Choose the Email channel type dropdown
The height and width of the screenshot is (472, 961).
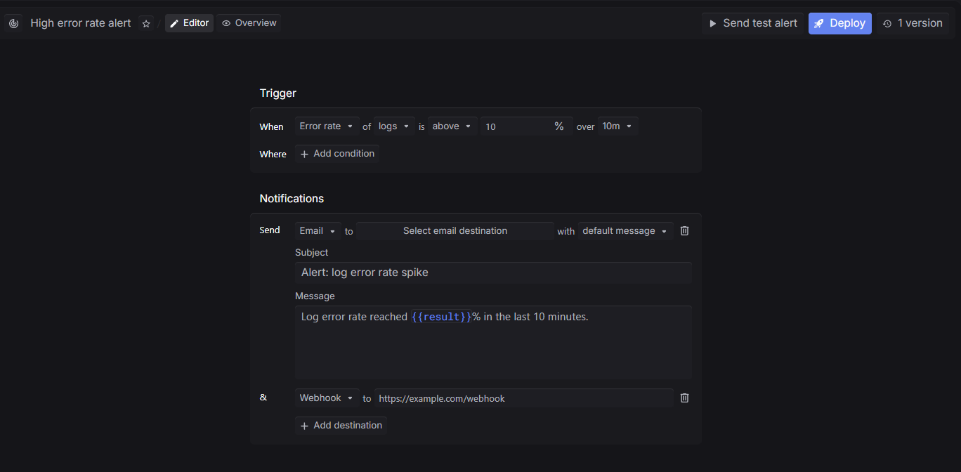[x=318, y=231]
